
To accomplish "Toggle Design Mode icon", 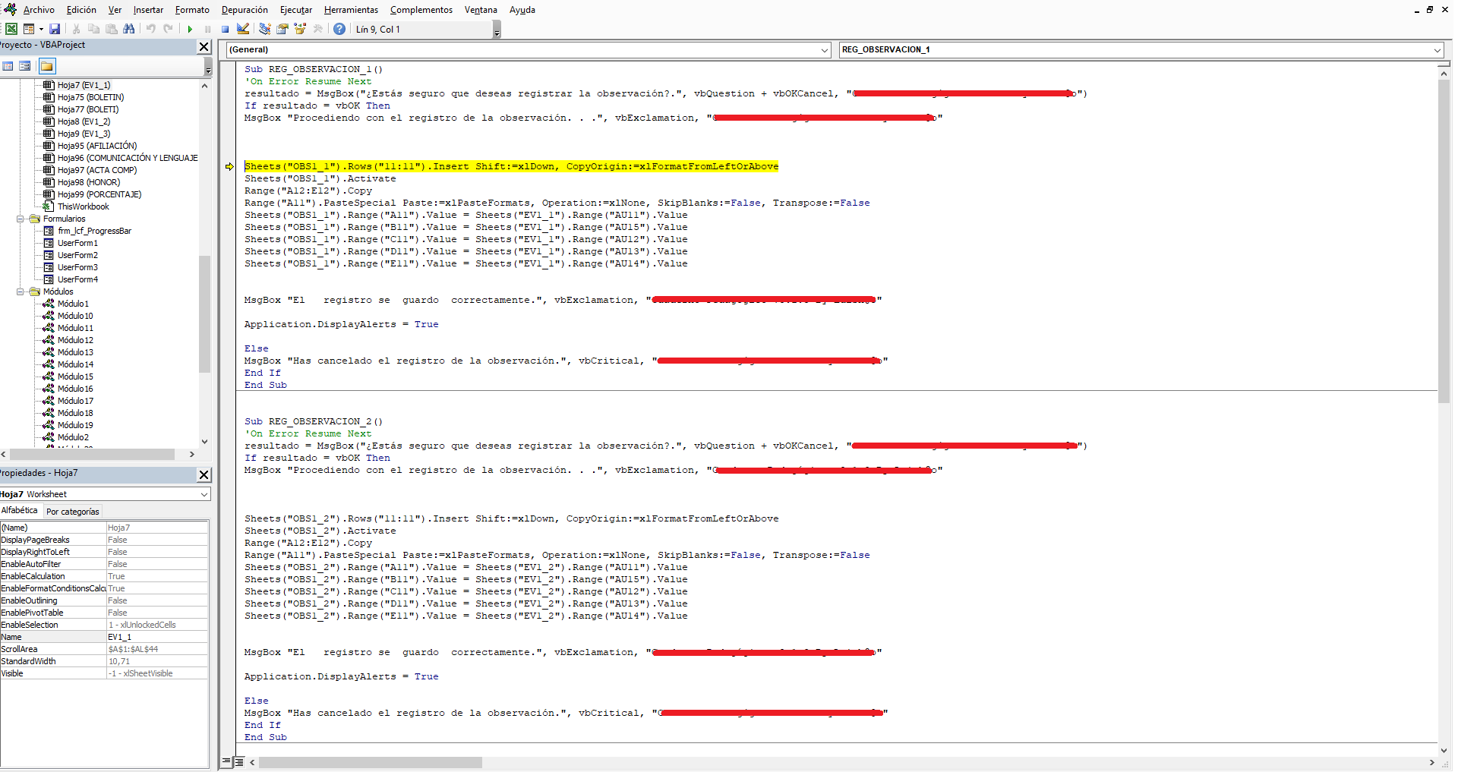I will pos(243,29).
